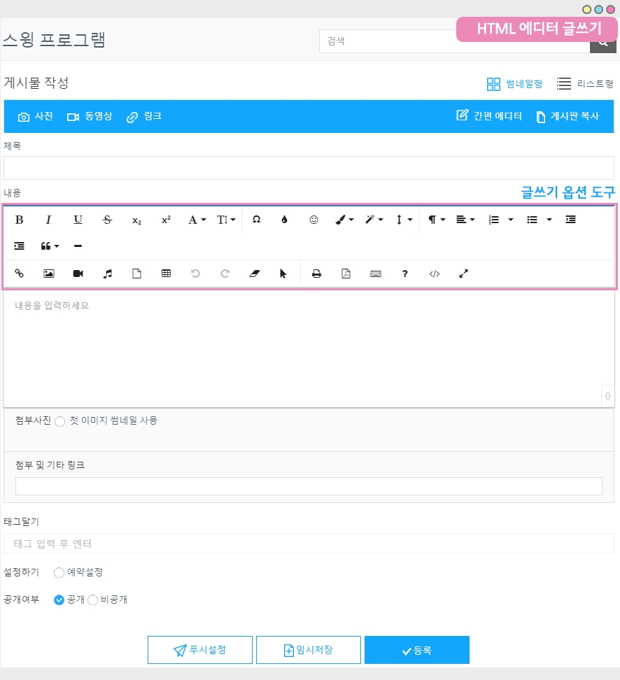Toggle bold text formatting
This screenshot has height=680, width=620.
(x=20, y=220)
